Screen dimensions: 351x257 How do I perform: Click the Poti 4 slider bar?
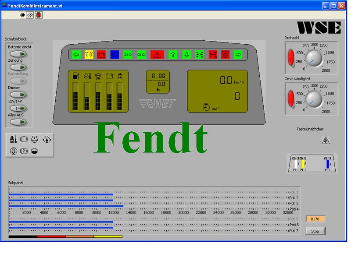point(66,206)
